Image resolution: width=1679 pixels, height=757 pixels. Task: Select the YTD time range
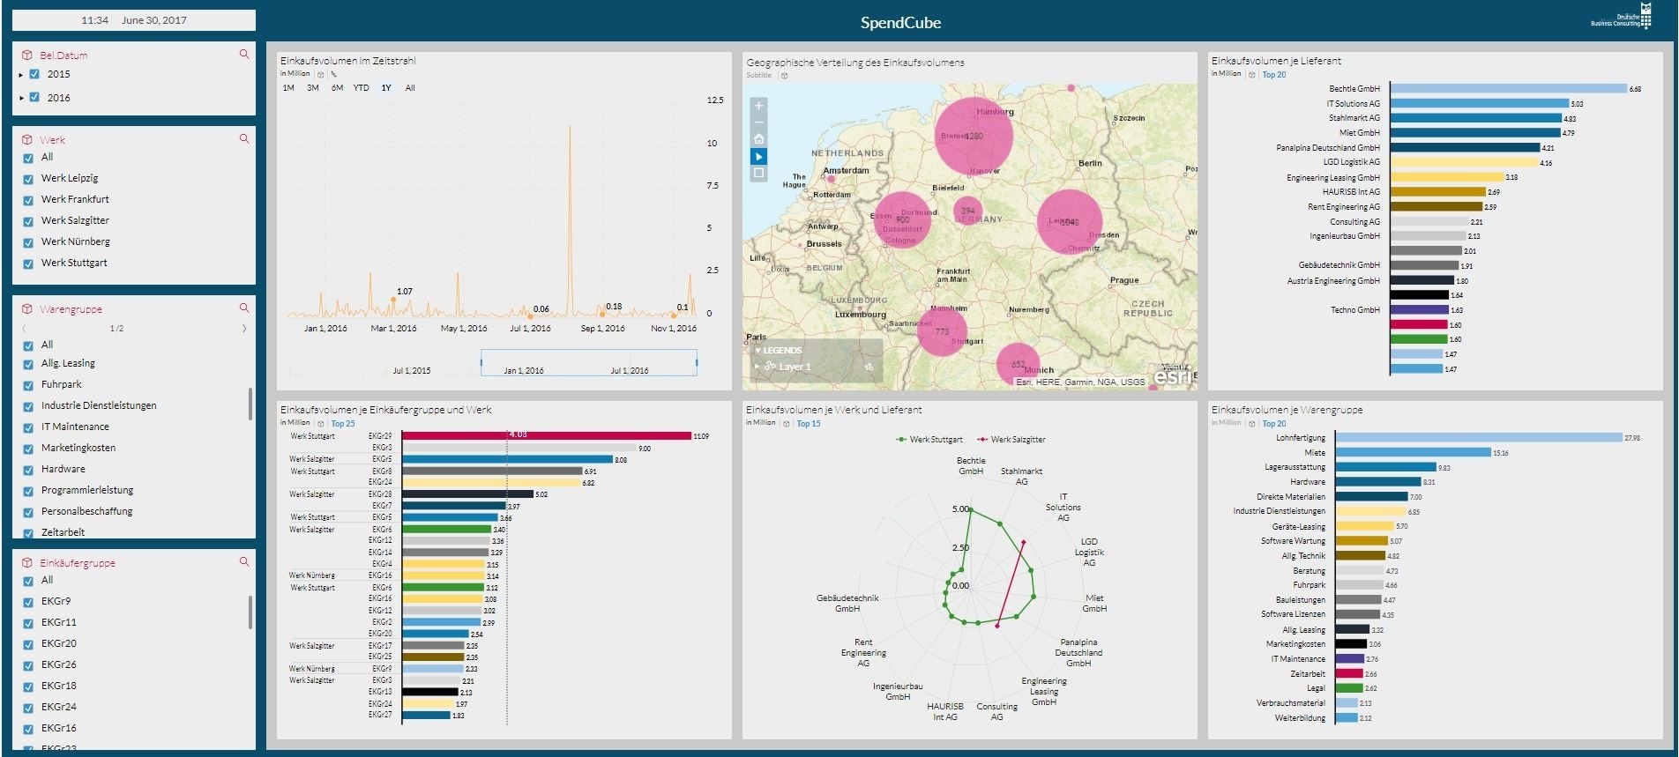[x=362, y=88]
